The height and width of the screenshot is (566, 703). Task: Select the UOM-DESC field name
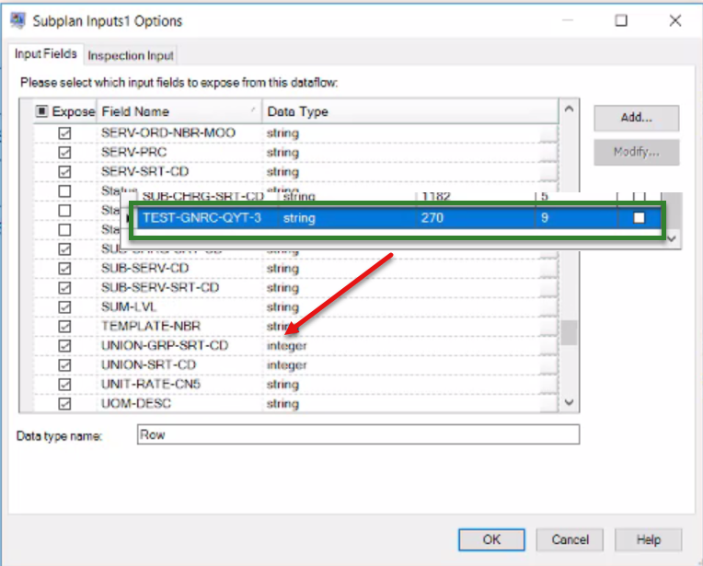(136, 403)
